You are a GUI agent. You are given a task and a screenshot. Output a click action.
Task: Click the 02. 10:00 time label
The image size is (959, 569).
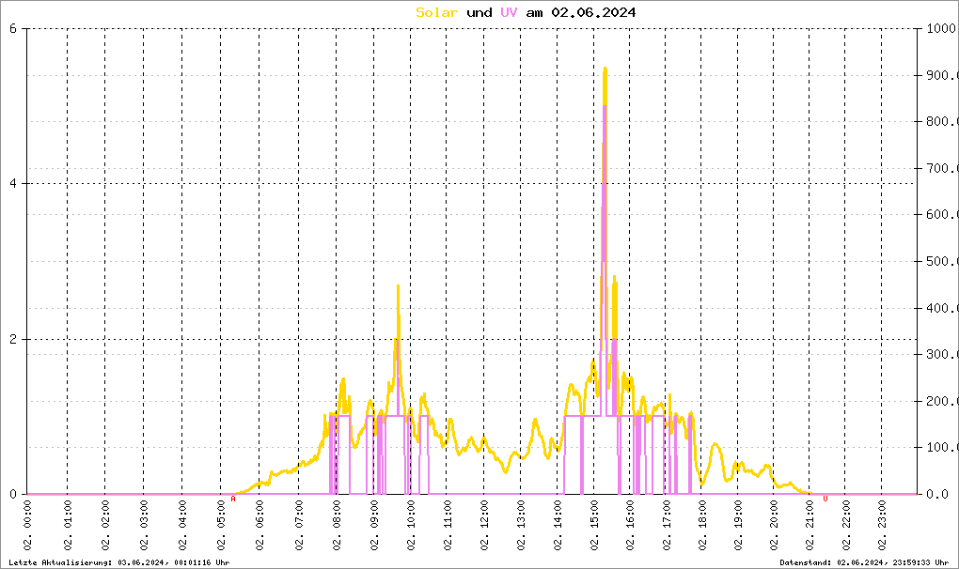(410, 526)
